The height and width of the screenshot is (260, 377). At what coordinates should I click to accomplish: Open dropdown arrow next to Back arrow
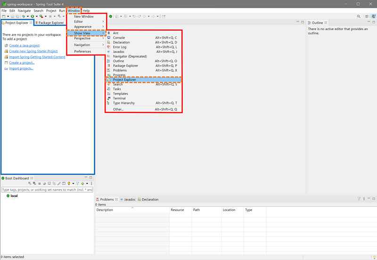[148, 16]
